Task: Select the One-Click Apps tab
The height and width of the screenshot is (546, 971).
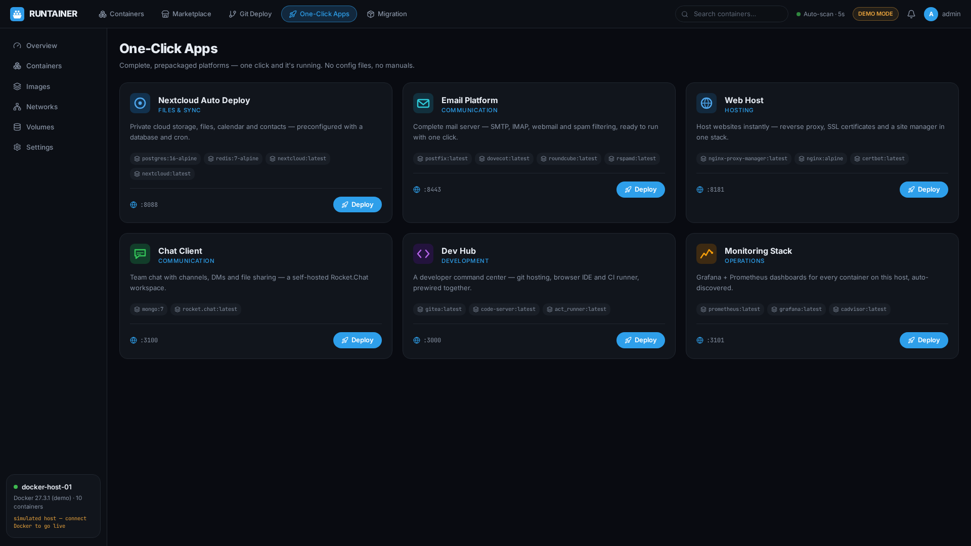Action: [x=319, y=14]
